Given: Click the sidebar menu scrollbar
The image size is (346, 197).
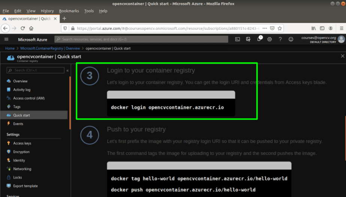Looking at the screenshot, I should (x=70, y=103).
